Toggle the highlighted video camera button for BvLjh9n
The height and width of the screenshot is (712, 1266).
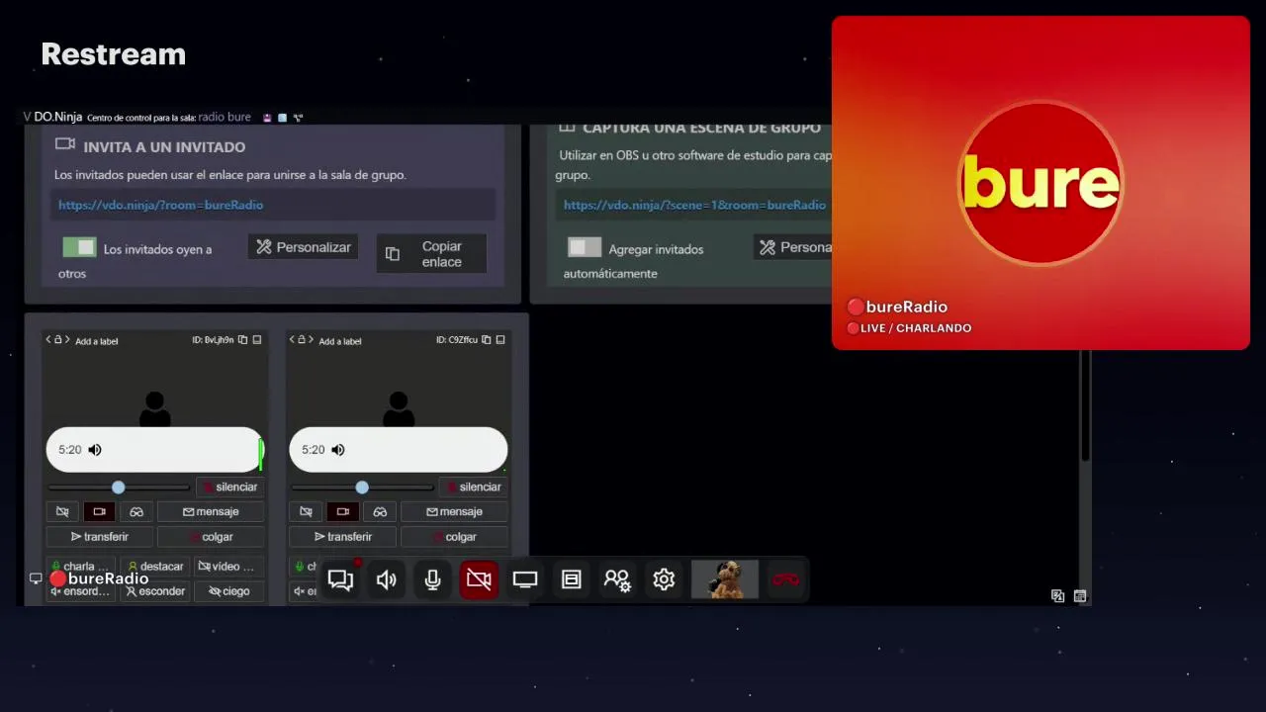point(99,511)
